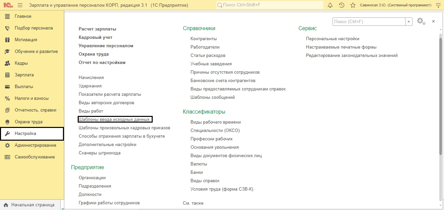Open Шаблоны ввода исходных данных
The width and height of the screenshot is (444, 210).
114,120
